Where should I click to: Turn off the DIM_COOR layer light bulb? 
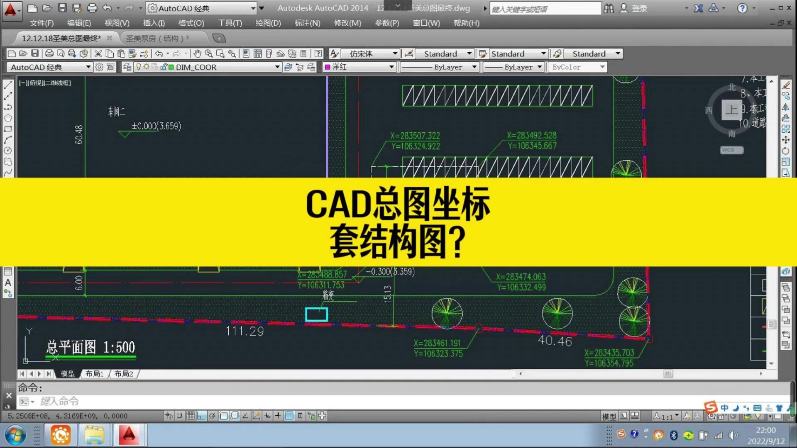[139, 67]
